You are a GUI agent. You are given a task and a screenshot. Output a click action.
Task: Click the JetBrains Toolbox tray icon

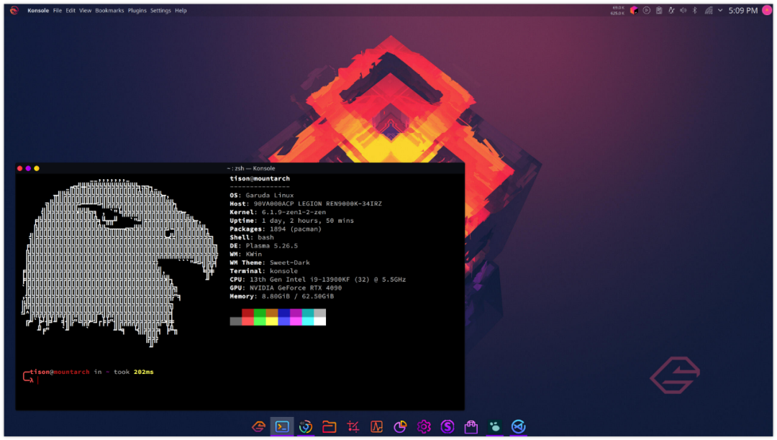[x=634, y=10]
